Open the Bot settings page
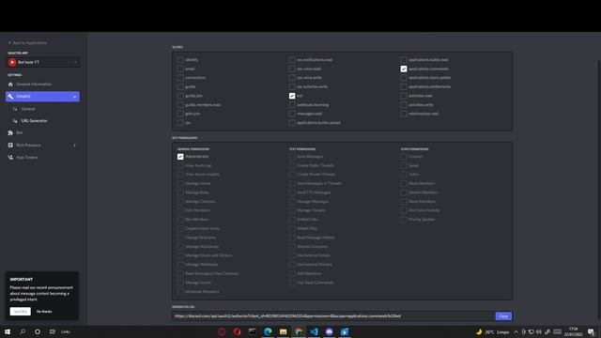This screenshot has height=338, width=601. (19, 132)
